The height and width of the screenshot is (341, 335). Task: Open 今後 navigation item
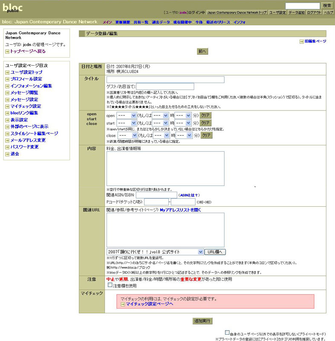pos(199,22)
